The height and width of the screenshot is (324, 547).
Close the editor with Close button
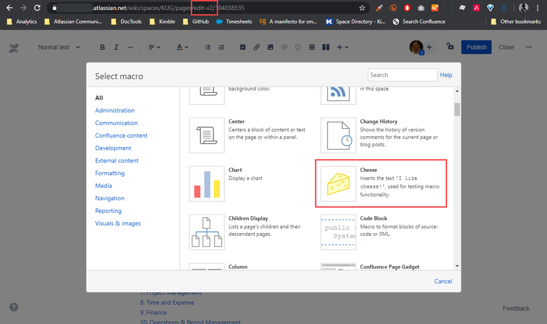[506, 47]
